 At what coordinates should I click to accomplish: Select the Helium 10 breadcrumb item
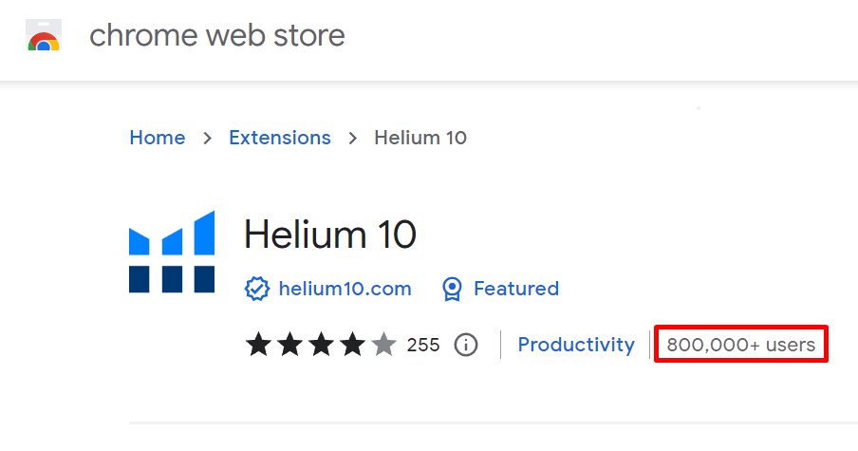pyautogui.click(x=420, y=138)
